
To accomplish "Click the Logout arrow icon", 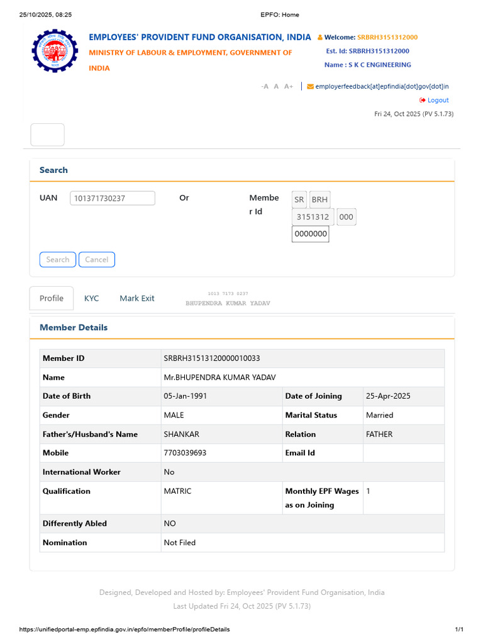I will tap(423, 101).
